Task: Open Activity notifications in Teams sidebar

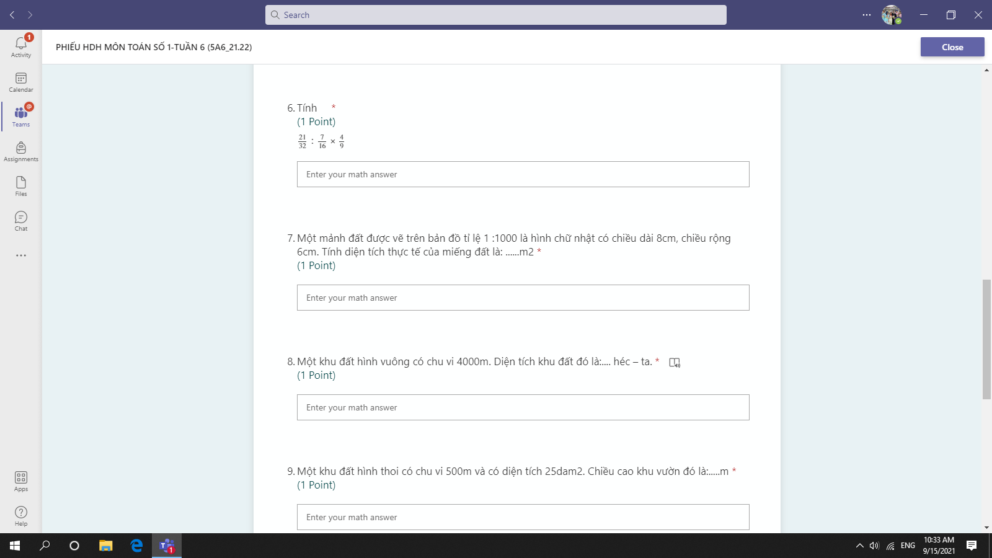Action: click(21, 46)
